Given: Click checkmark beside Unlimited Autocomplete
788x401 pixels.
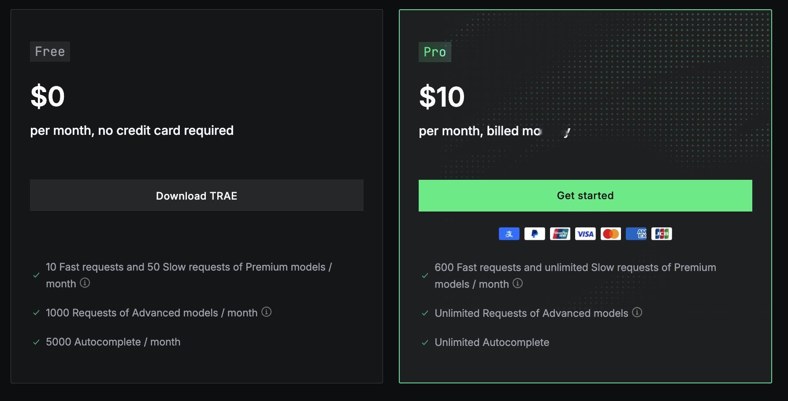Looking at the screenshot, I should 425,343.
